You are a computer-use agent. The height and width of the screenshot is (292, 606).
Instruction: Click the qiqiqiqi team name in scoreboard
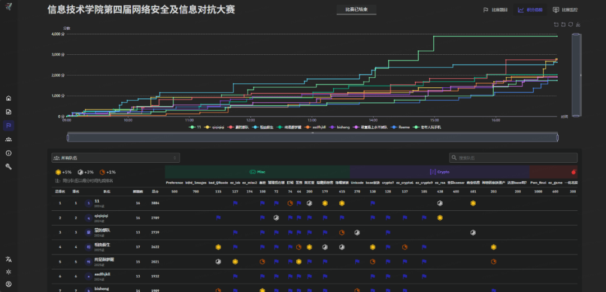101,215
